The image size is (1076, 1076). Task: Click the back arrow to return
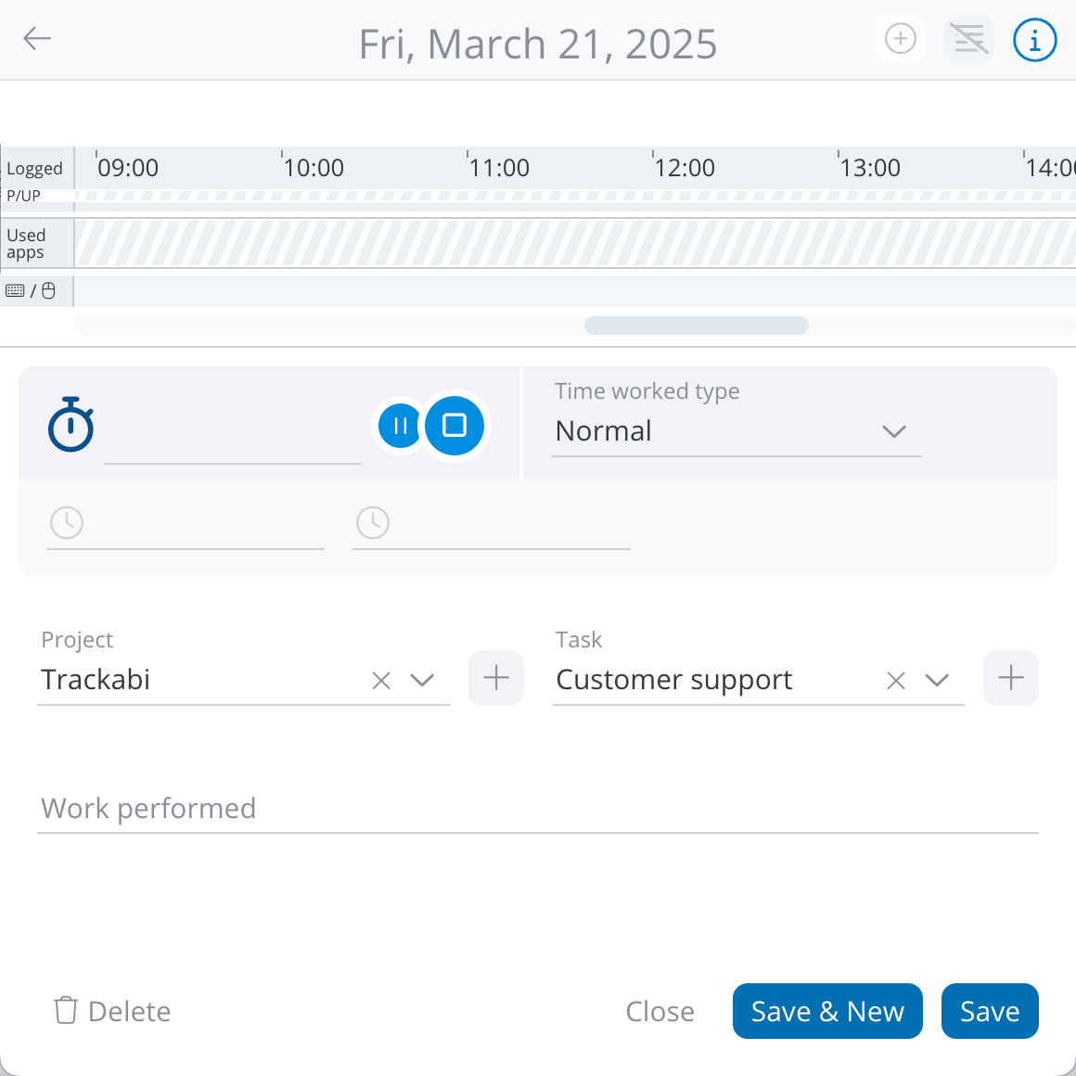(37, 39)
